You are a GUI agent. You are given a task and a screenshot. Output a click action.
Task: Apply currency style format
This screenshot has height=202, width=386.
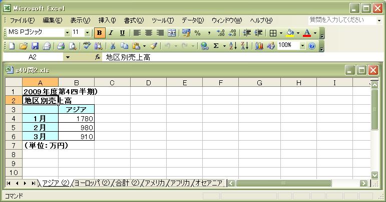[186, 33]
